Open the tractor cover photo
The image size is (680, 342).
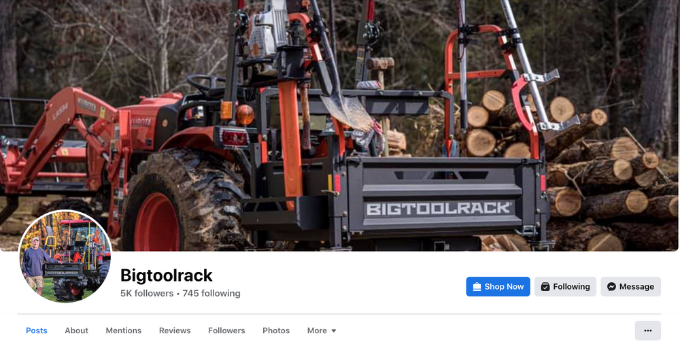point(339,125)
